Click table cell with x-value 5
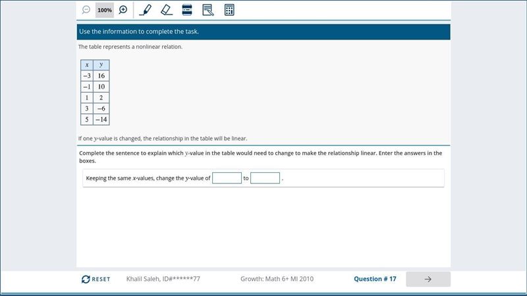This screenshot has width=527, height=296. (x=87, y=120)
